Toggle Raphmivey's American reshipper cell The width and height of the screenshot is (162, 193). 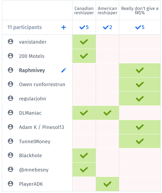[x=107, y=70]
